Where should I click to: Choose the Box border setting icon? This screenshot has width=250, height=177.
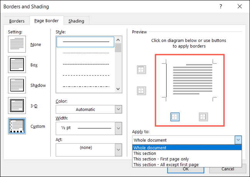pos(17,65)
